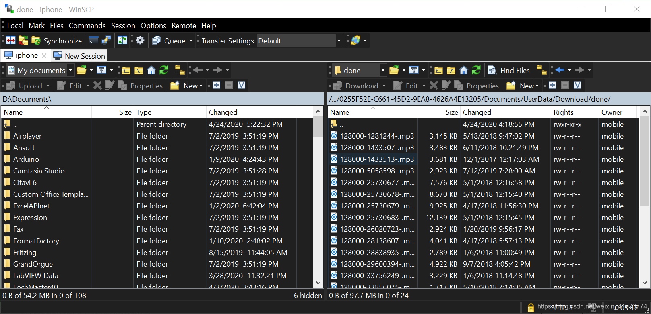Image resolution: width=651 pixels, height=314 pixels.
Task: Click the local panel Open Directory icon
Action: tap(82, 70)
